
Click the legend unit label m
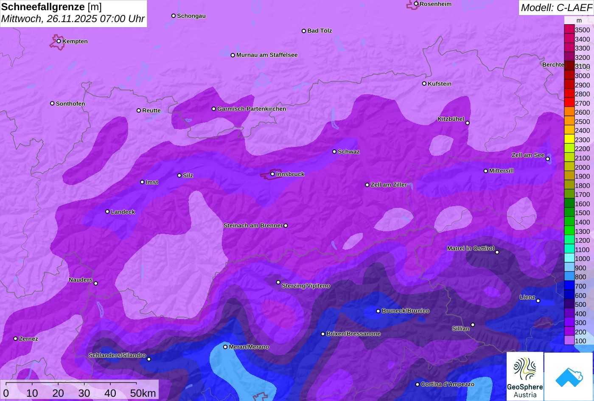[579, 20]
